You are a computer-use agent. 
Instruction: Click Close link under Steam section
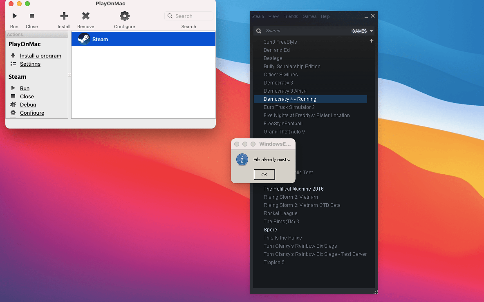[x=27, y=96]
